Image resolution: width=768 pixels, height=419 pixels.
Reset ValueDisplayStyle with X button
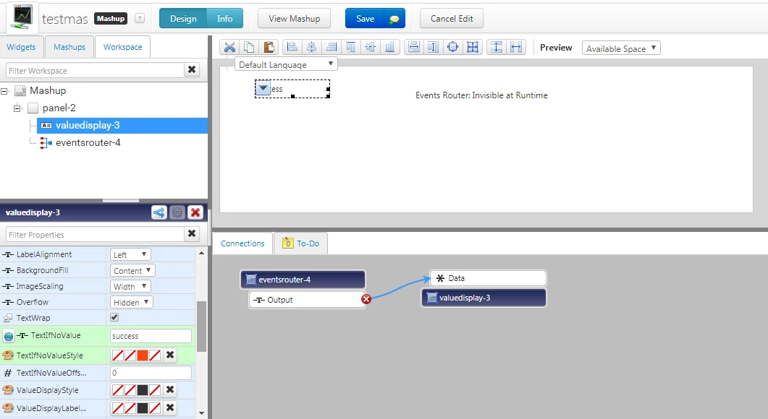(170, 389)
